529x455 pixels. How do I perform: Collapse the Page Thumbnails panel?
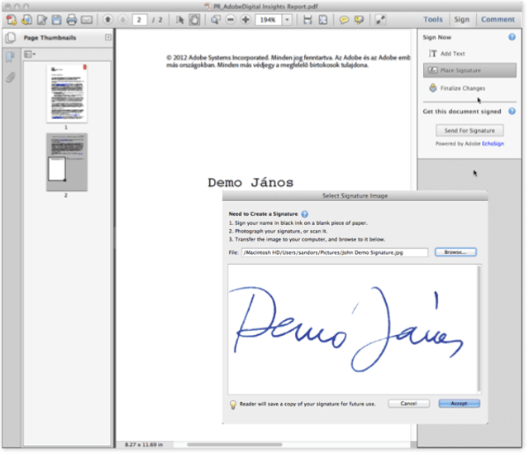(x=108, y=37)
